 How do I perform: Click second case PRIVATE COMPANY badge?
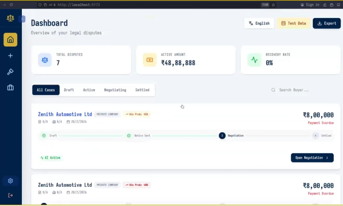[x=107, y=185]
